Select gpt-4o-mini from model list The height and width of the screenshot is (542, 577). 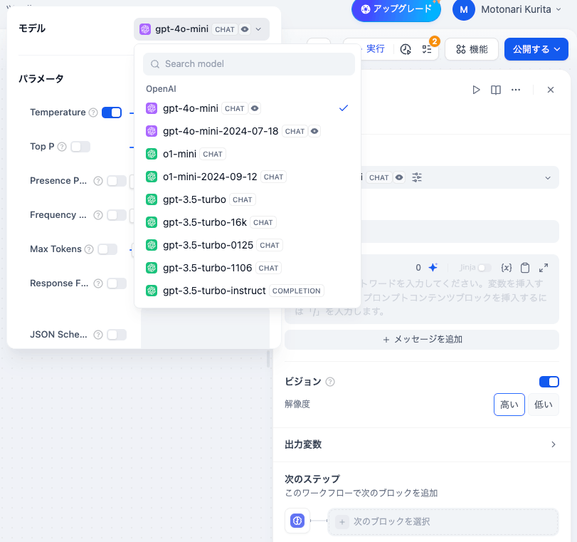[248, 108]
